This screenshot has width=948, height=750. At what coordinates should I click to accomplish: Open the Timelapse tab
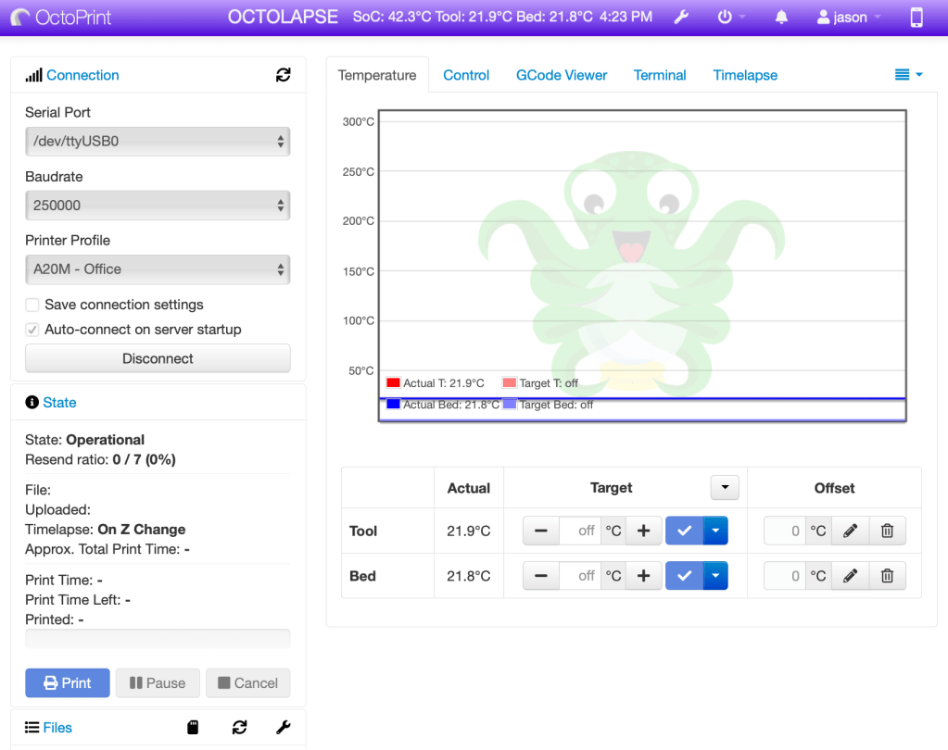click(744, 75)
